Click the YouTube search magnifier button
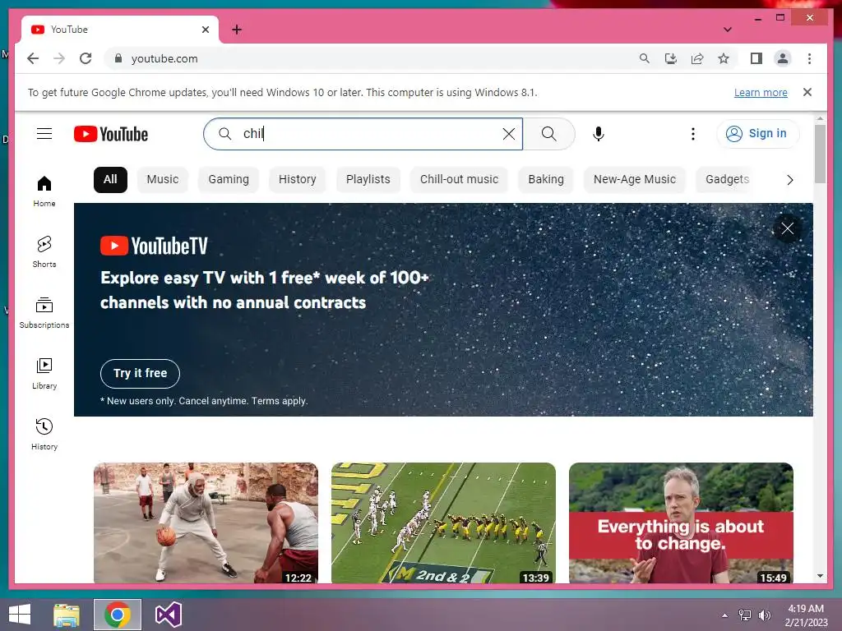The height and width of the screenshot is (631, 842). pos(548,134)
